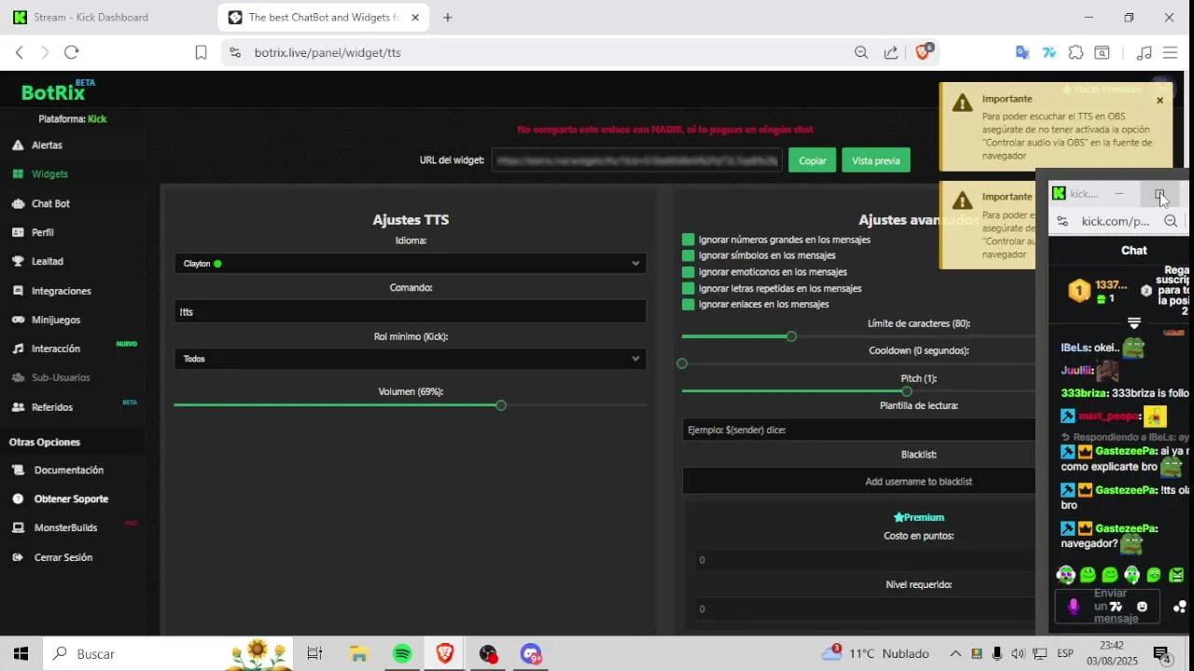Open the browser extensions puzzle icon
1194x671 pixels.
1076,53
